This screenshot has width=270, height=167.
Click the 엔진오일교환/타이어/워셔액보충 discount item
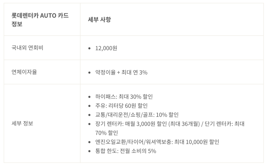[157, 142]
